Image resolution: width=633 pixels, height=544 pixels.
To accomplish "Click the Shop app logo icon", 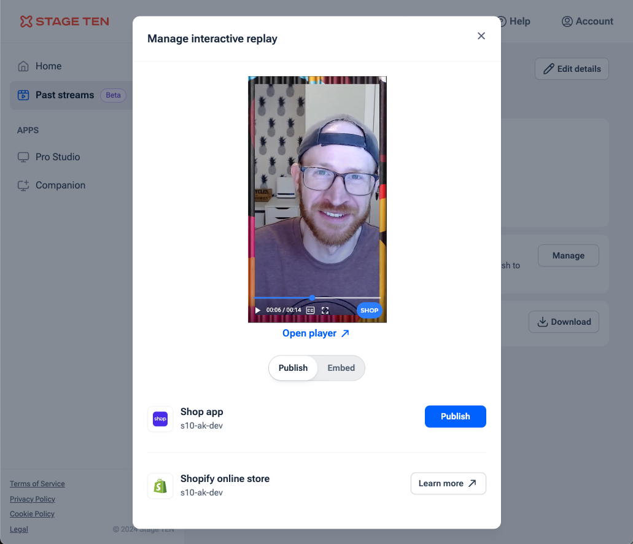I will click(160, 419).
